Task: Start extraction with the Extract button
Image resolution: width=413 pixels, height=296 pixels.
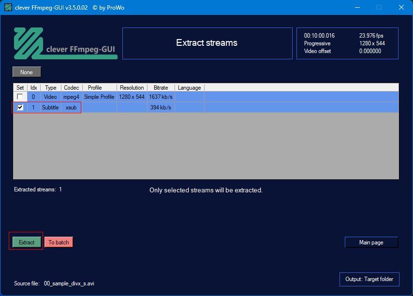Action: [27, 242]
